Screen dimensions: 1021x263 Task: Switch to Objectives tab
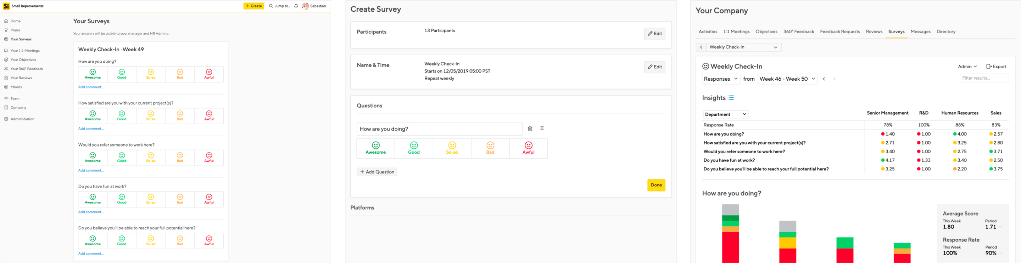766,32
